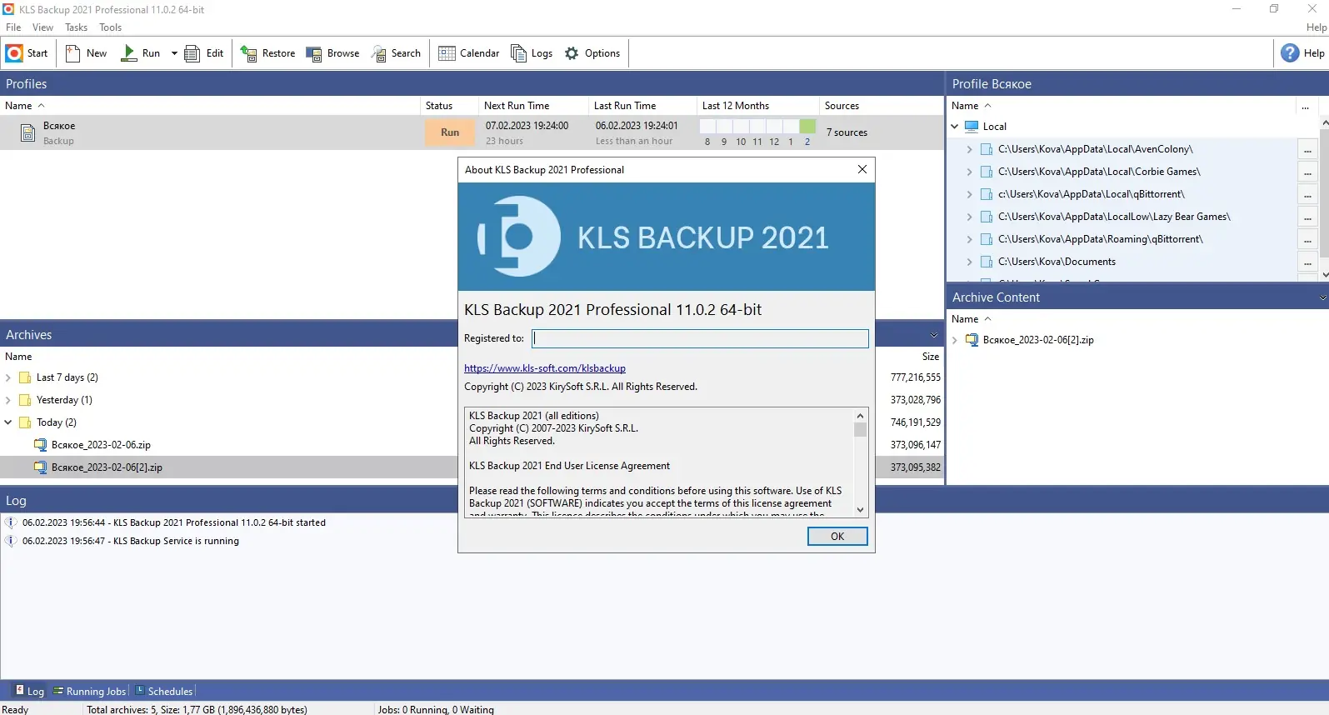Open the Tools menu

click(x=110, y=27)
